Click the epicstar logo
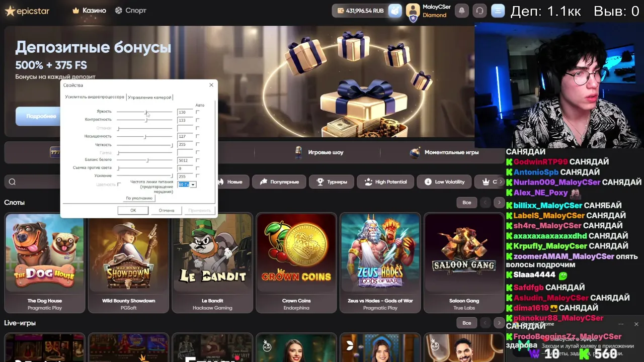The width and height of the screenshot is (644, 362). 27,11
